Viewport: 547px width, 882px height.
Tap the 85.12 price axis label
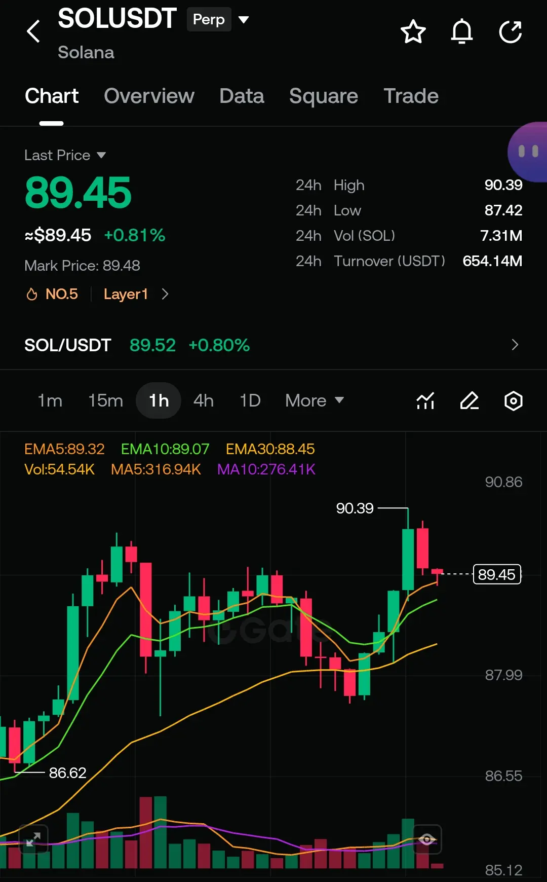tap(503, 870)
